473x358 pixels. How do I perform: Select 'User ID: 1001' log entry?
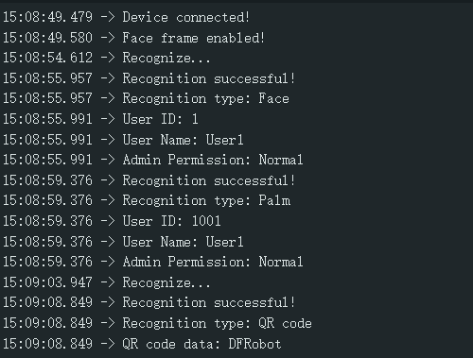[x=112, y=221]
